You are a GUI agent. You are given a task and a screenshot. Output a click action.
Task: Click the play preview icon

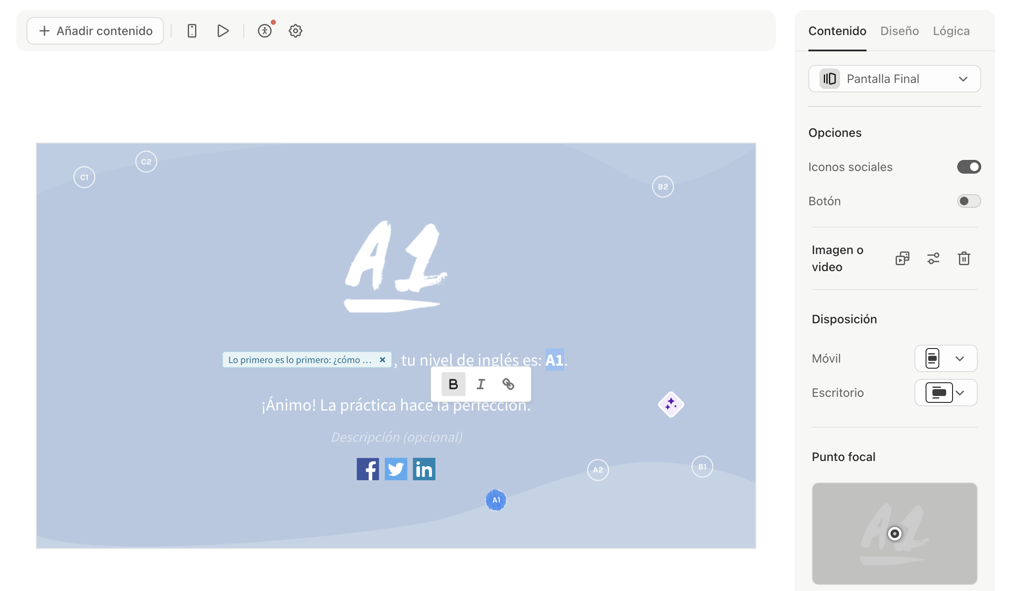(222, 30)
